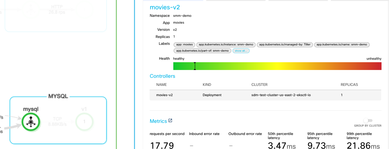
Task: Select the 'app.kubernetes.io/managed-by: Tiller' label
Action: click(x=285, y=45)
